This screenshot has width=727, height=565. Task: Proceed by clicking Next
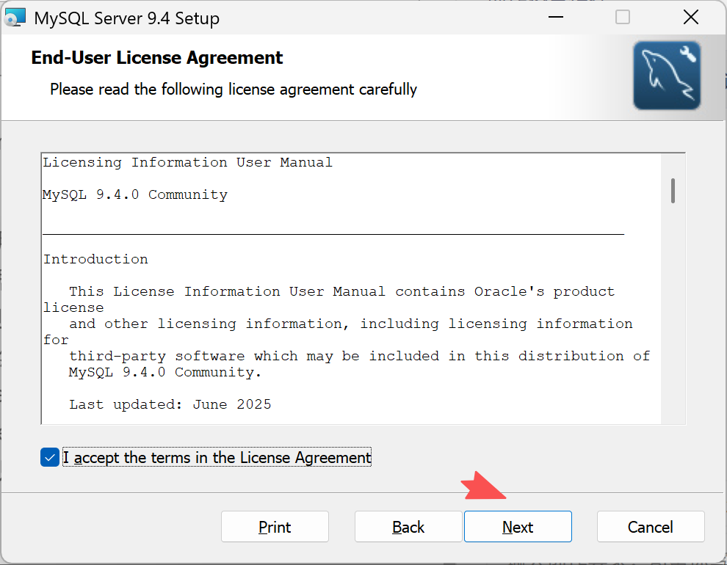pos(518,527)
